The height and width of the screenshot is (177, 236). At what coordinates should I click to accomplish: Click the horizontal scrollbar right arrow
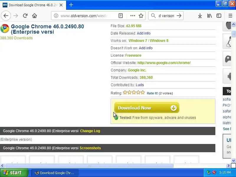[228, 166]
